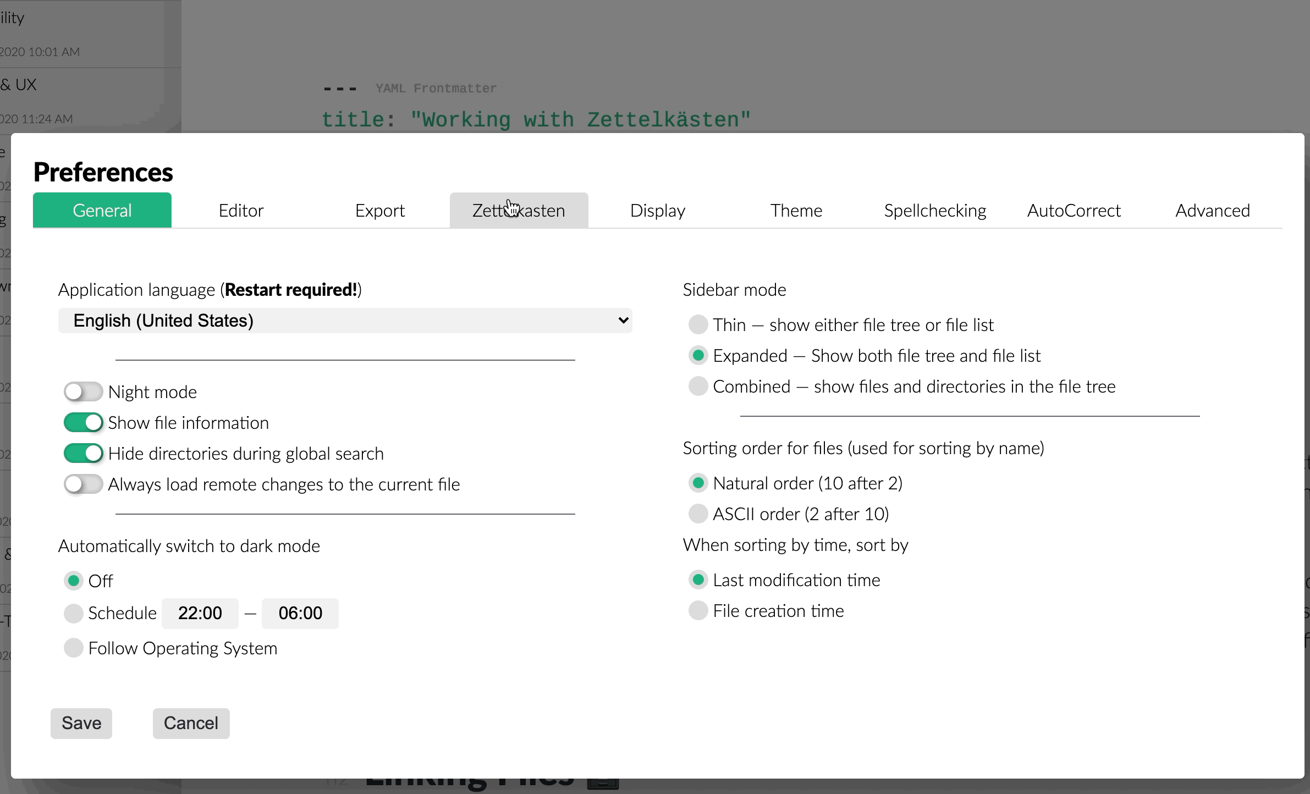The height and width of the screenshot is (794, 1310).
Task: Open the General preferences tab
Action: (102, 210)
